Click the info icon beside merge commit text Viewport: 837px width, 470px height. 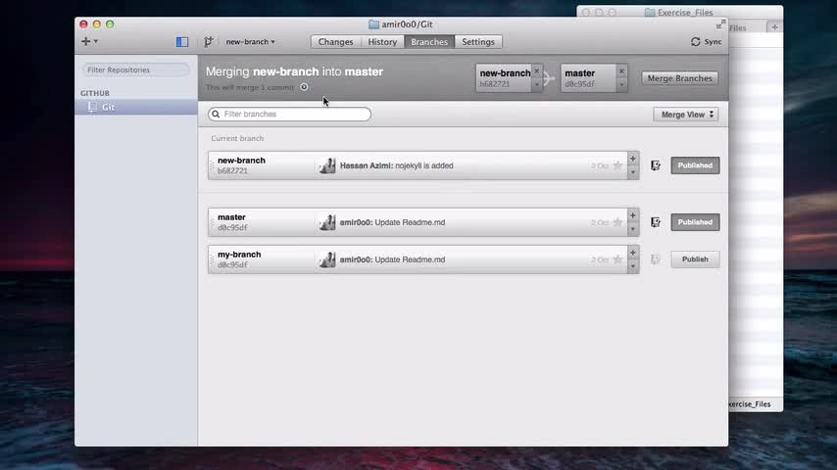[x=304, y=87]
